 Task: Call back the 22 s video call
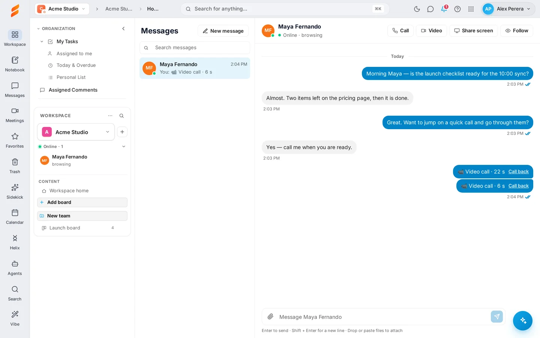[518, 172]
